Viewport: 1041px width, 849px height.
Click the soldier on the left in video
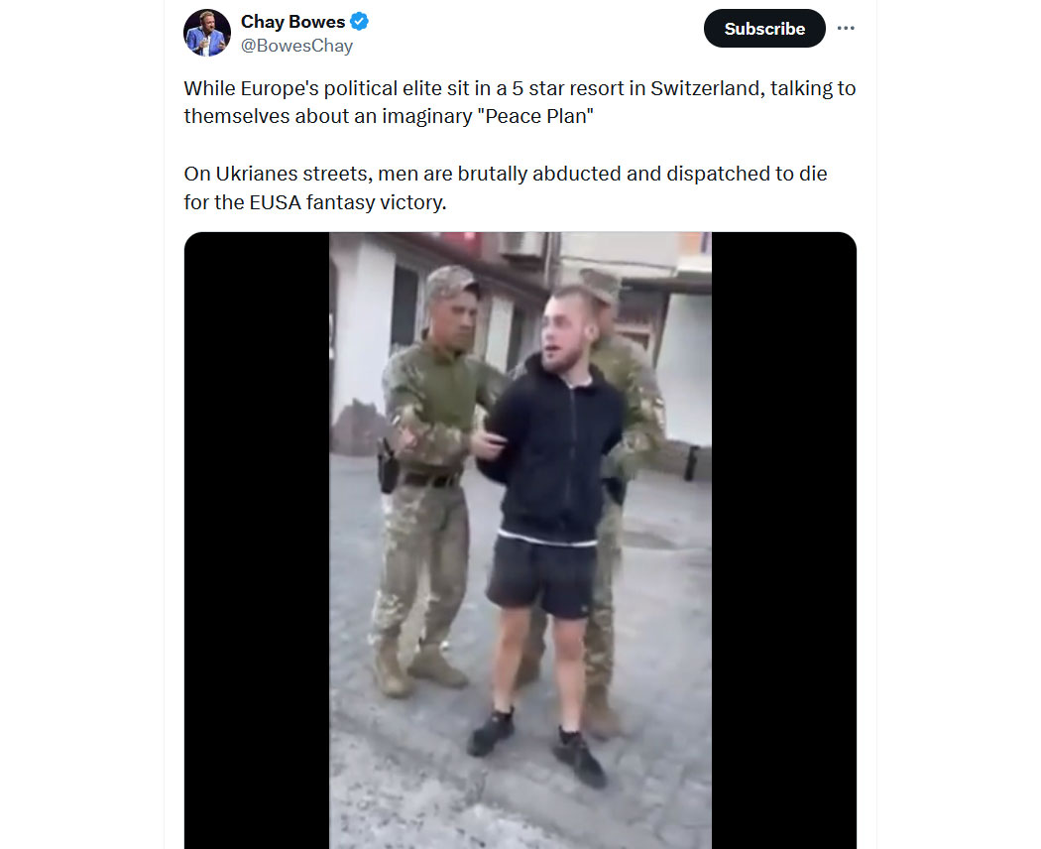[x=428, y=478]
